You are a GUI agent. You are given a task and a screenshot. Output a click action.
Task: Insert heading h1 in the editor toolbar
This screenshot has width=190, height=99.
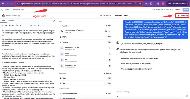point(2,25)
